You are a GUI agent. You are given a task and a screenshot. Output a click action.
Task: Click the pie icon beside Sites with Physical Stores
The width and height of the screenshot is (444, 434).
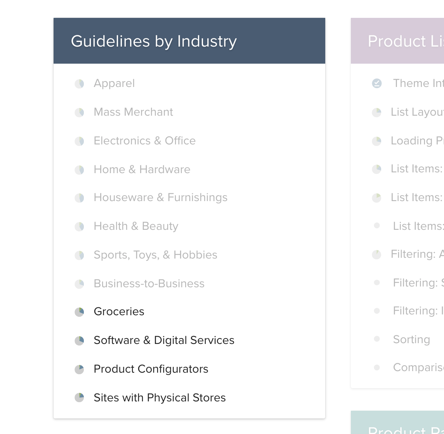coord(80,398)
